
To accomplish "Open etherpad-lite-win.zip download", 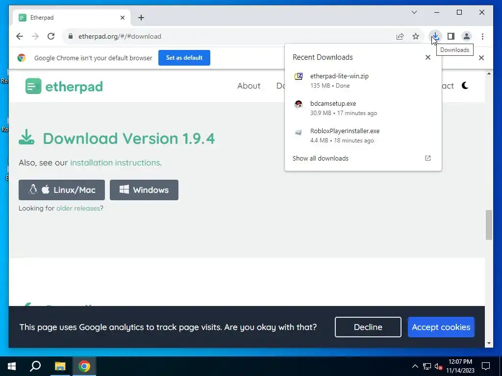I will [363, 81].
